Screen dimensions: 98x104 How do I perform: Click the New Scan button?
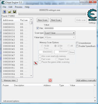(x=43, y=20)
